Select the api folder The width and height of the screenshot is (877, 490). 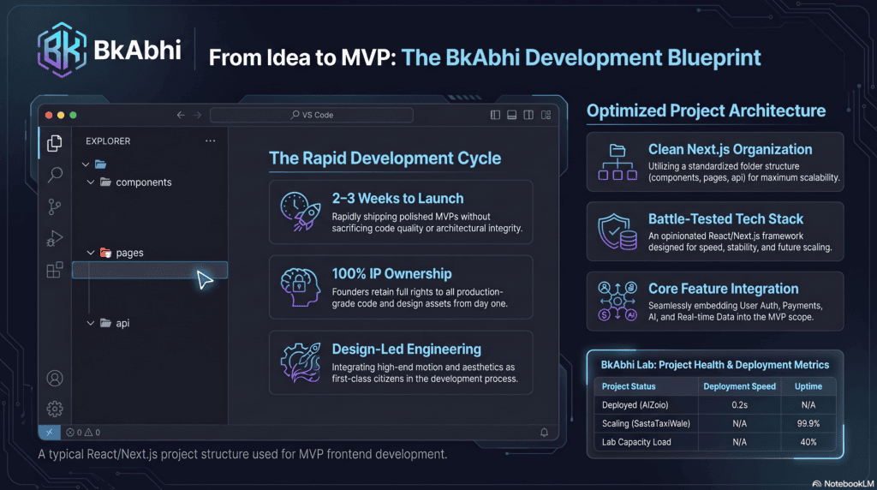(x=122, y=323)
